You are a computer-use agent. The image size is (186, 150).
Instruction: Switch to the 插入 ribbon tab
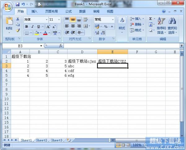[x=34, y=11]
